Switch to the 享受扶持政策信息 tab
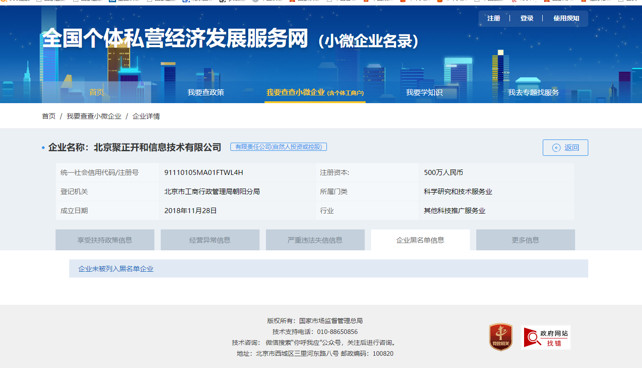The width and height of the screenshot is (642, 368). coord(105,240)
